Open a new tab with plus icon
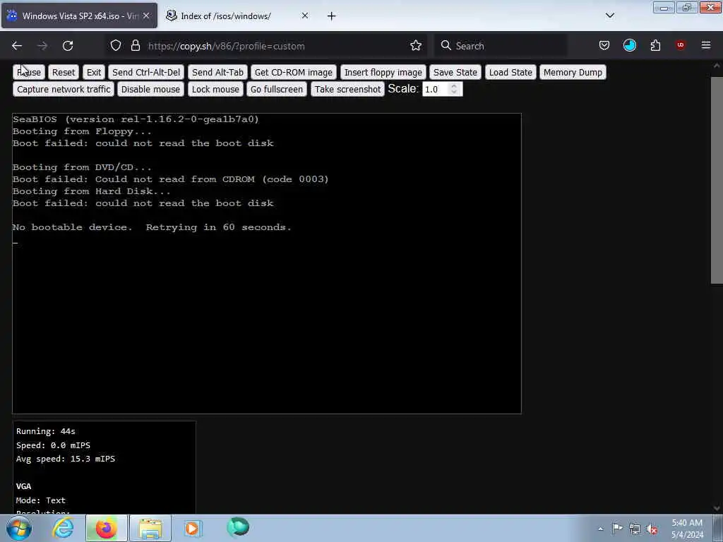Screen dimensions: 723x542 coord(332,16)
